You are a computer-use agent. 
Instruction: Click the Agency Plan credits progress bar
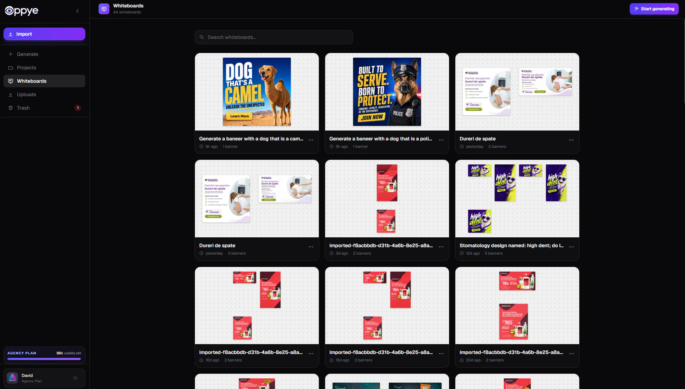tap(44, 359)
